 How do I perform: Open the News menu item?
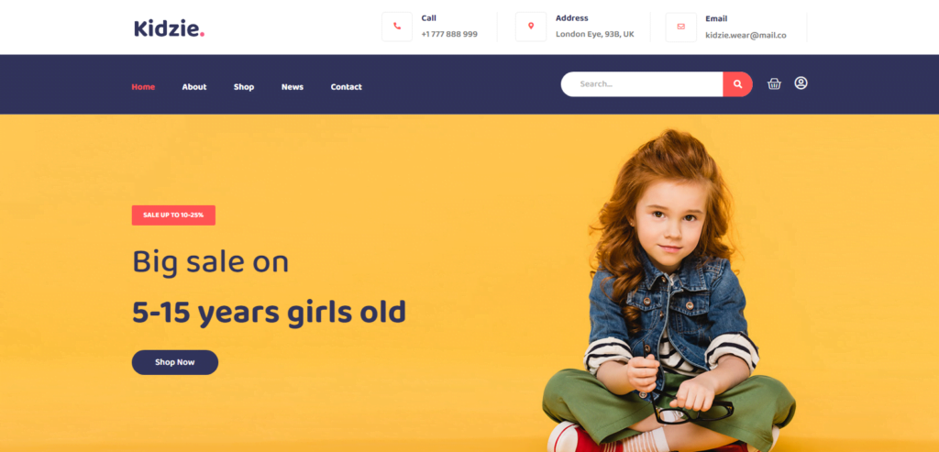point(293,87)
